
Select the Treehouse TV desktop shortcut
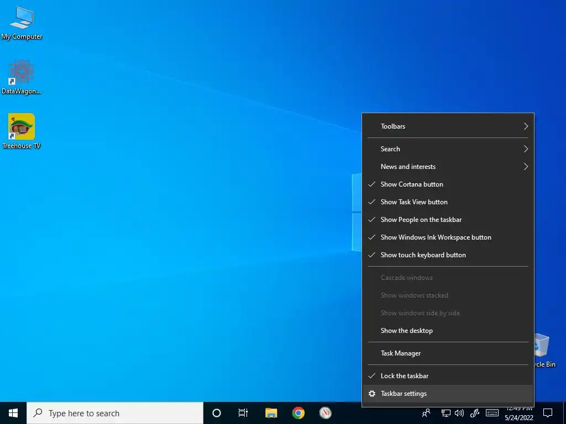tap(22, 131)
